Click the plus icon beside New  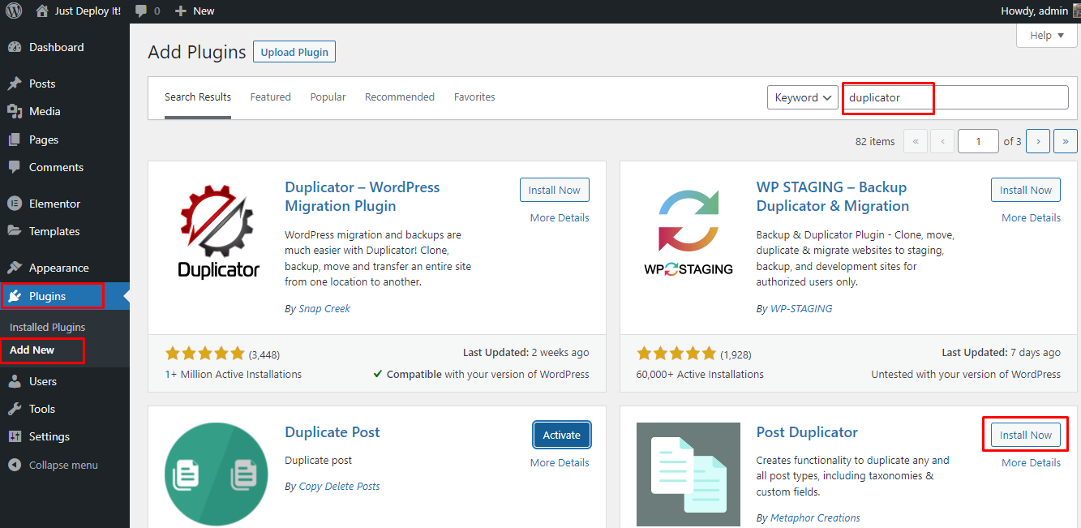(x=181, y=11)
